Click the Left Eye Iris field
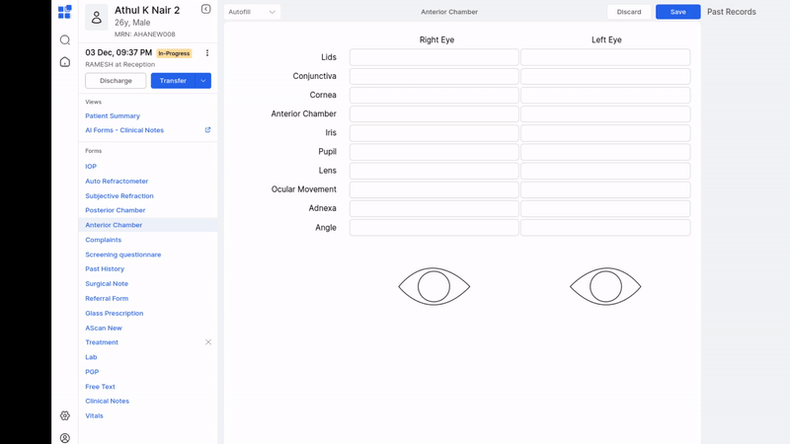 tap(605, 133)
